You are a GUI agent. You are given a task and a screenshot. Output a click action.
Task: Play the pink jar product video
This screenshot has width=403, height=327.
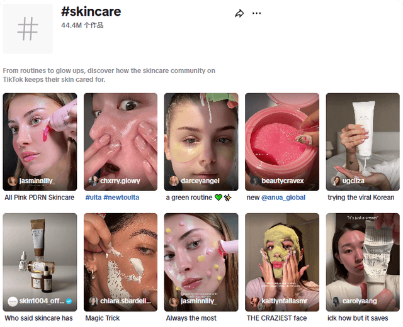point(281,135)
